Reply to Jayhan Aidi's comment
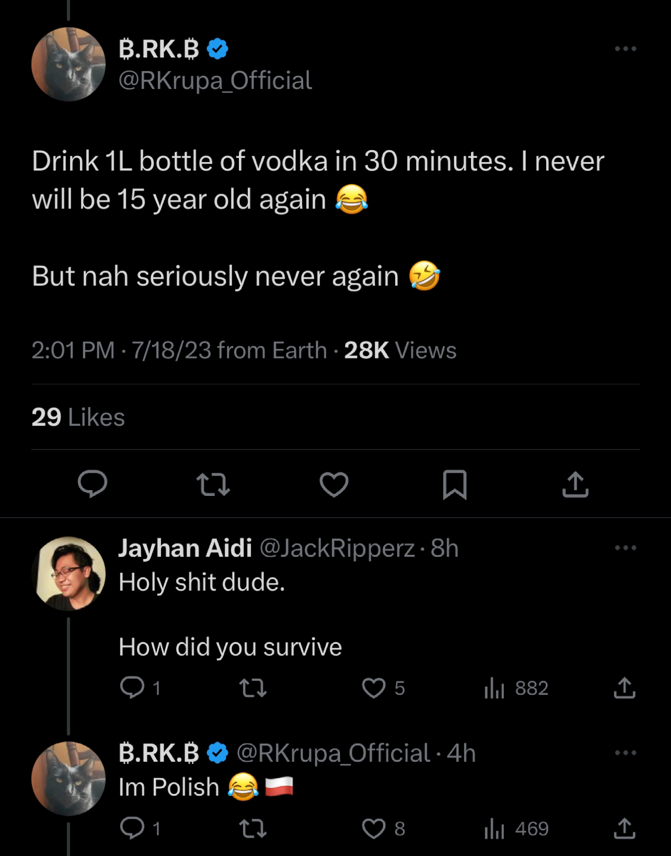 (132, 688)
